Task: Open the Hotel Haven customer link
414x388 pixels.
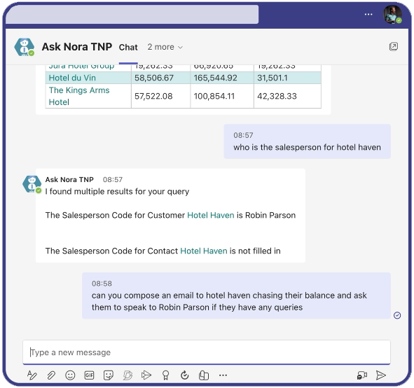Action: (x=210, y=215)
